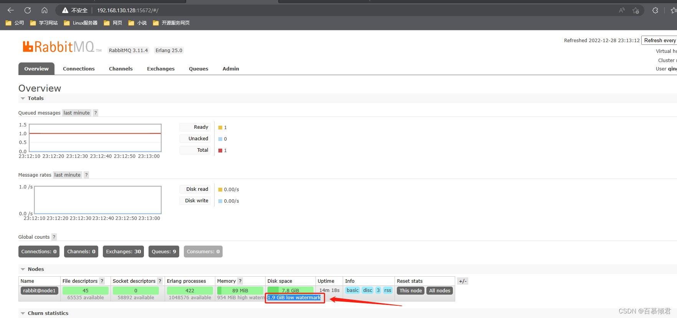677x318 pixels.
Task: Click the Unacked blue legend swatch
Action: click(x=220, y=139)
